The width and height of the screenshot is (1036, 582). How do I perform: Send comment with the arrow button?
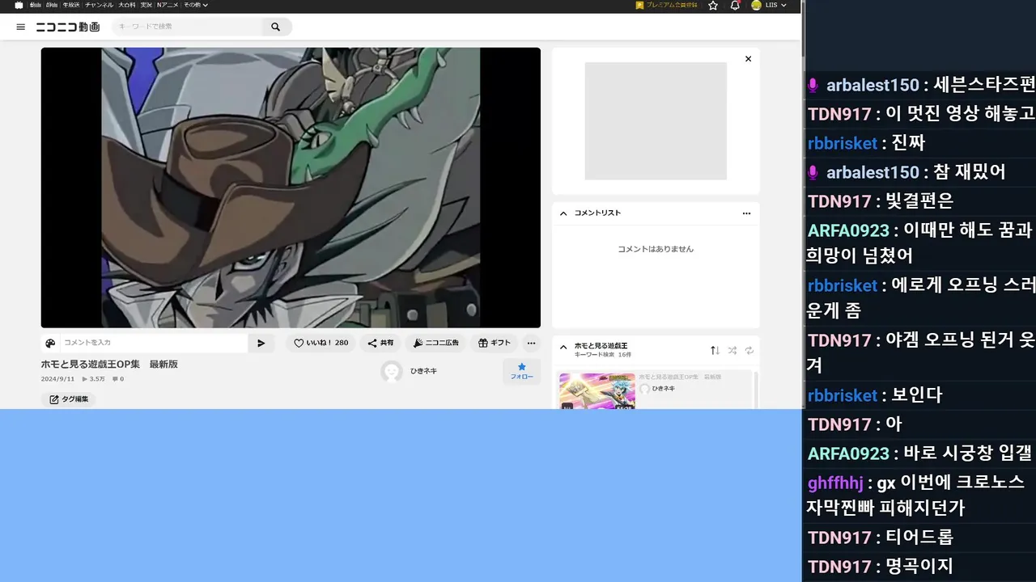point(261,343)
